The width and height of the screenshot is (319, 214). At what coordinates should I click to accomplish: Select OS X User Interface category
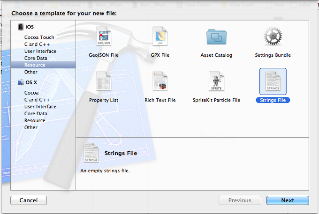(40, 107)
